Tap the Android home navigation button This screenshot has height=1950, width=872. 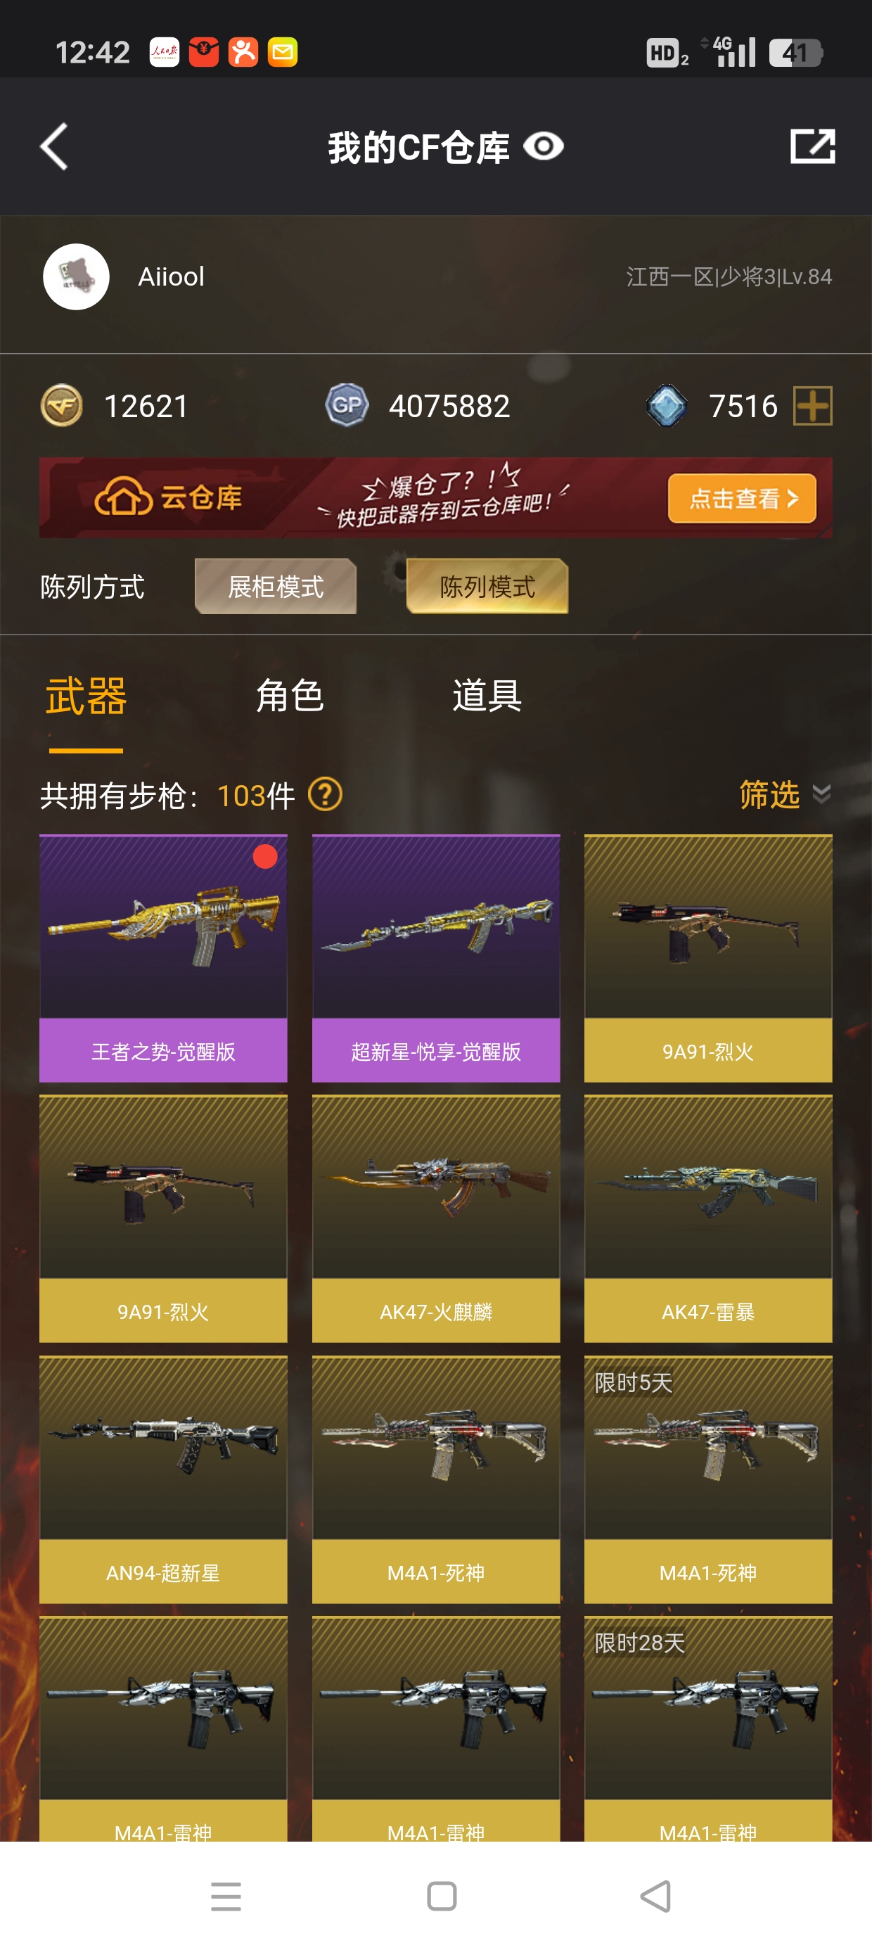coord(442,1897)
